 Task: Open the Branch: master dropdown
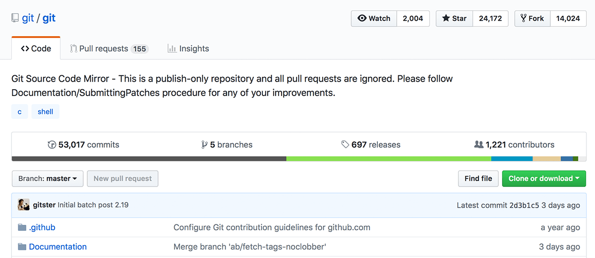pyautogui.click(x=47, y=179)
